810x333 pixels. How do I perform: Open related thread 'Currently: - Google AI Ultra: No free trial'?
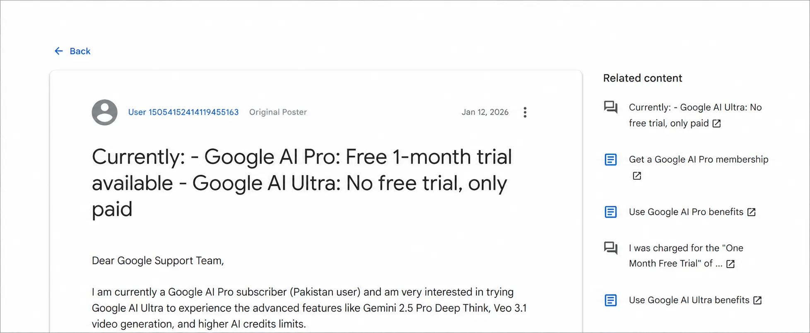click(x=695, y=115)
